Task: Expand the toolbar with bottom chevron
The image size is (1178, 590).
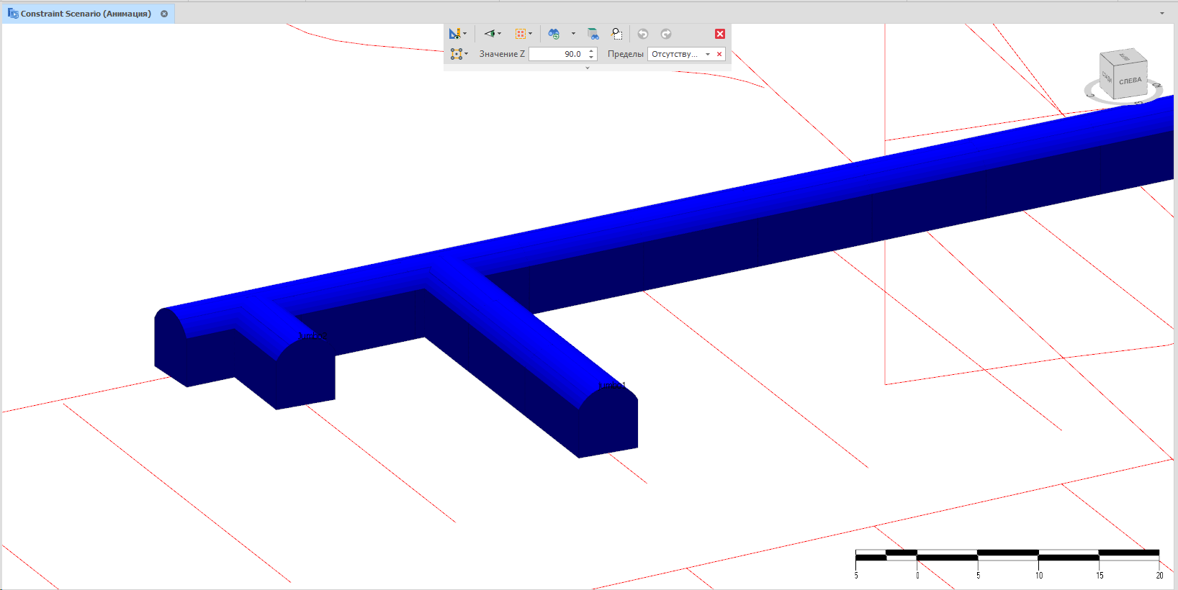Action: point(588,68)
